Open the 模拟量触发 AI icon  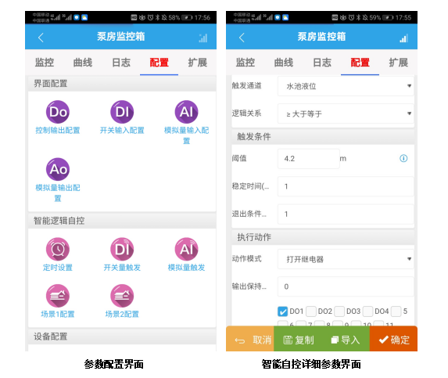(186, 250)
